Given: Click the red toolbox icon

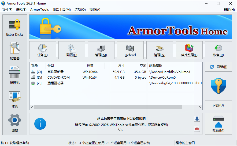Looking at the screenshot, I should point(197,129).
